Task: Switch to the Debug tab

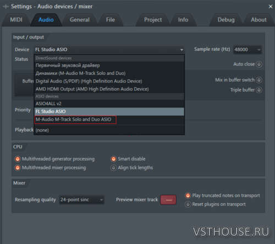Action: 226,20
